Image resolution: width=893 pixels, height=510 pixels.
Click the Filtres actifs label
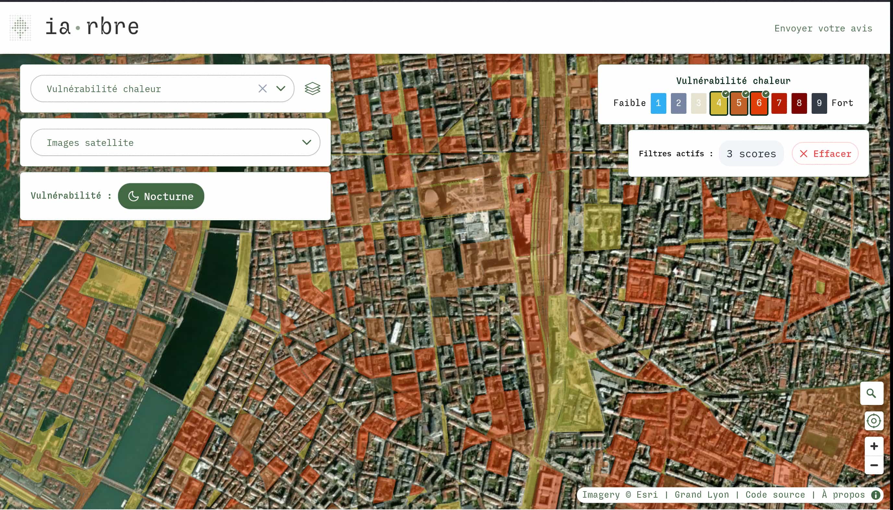pos(675,153)
